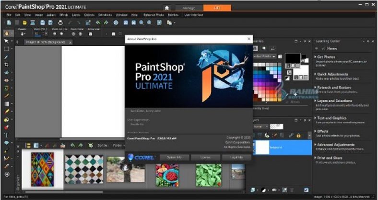
Task: Select the Pick tool arrow
Action: pos(7,41)
